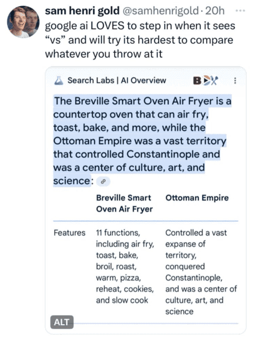This screenshot has height=338, width=253.
Task: Click the bold B source favicon
Action: pos(197,81)
